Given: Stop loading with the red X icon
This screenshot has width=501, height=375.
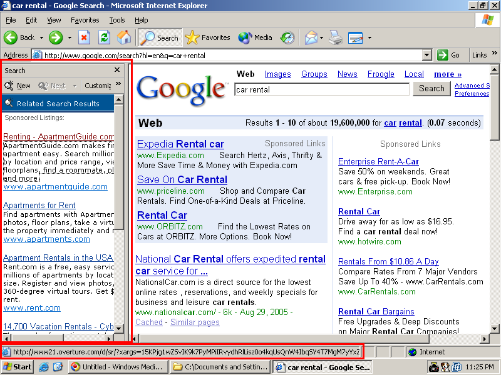Looking at the screenshot, I should click(x=84, y=37).
